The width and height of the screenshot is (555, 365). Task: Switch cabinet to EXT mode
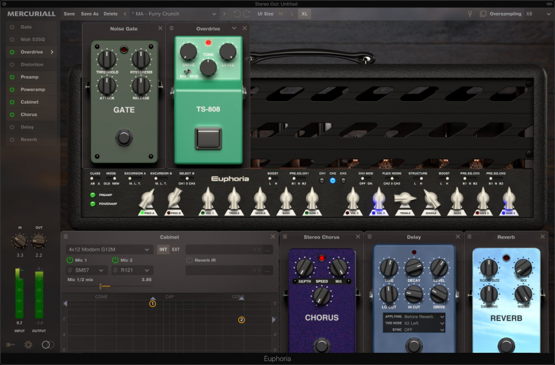coord(176,249)
